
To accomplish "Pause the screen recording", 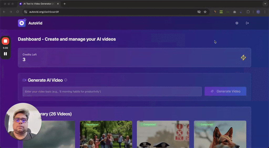I will pos(6,54).
